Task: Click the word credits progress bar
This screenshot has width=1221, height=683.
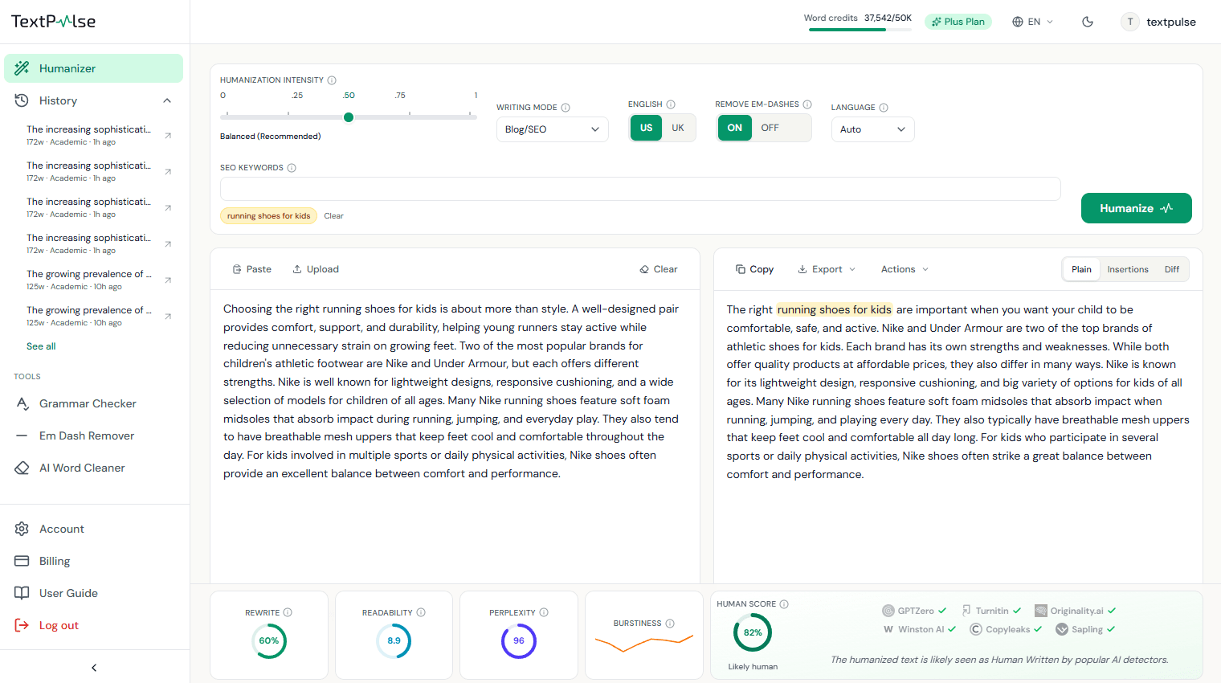Action: (x=860, y=30)
